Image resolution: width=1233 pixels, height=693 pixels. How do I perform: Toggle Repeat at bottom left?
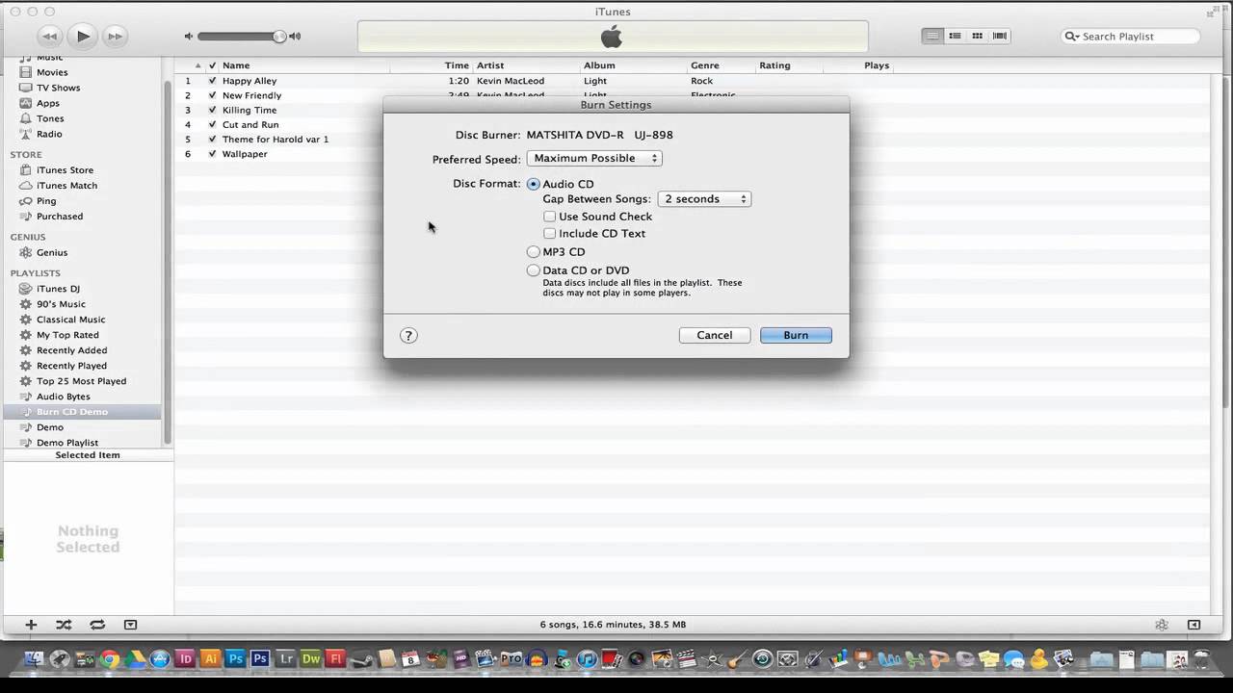(x=97, y=625)
